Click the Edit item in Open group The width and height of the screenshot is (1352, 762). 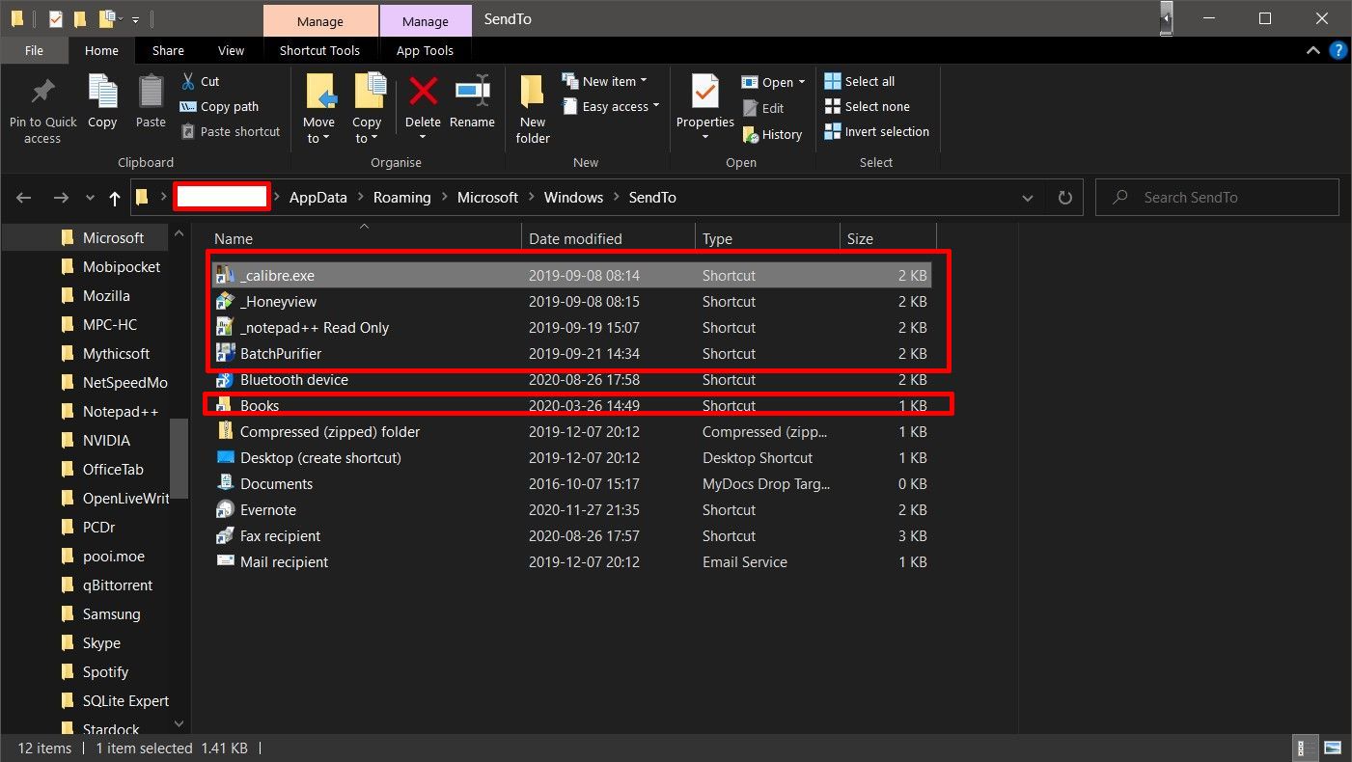coord(763,108)
